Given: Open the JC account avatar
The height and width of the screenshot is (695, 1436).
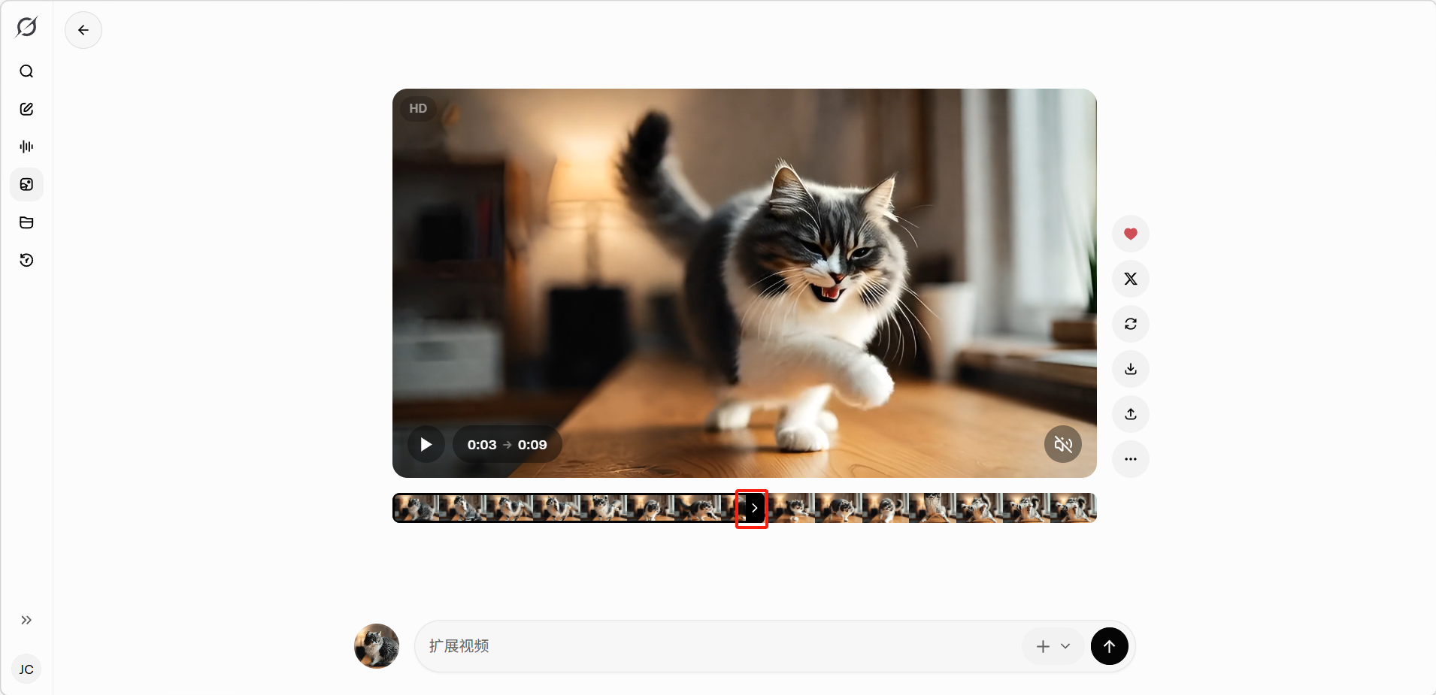Looking at the screenshot, I should (26, 669).
